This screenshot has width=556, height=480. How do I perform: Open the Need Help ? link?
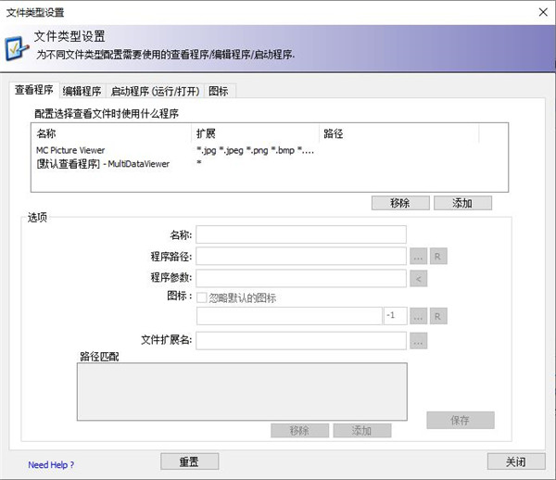coord(51,465)
